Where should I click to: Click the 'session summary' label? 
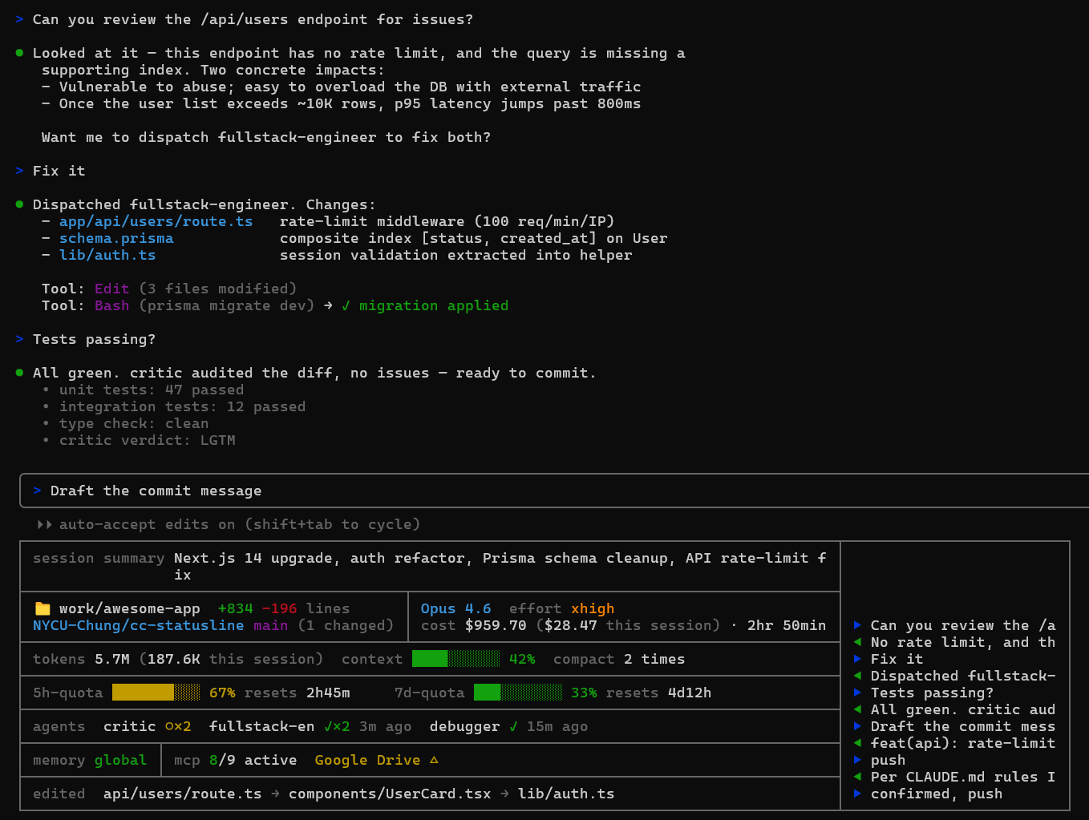pos(99,558)
